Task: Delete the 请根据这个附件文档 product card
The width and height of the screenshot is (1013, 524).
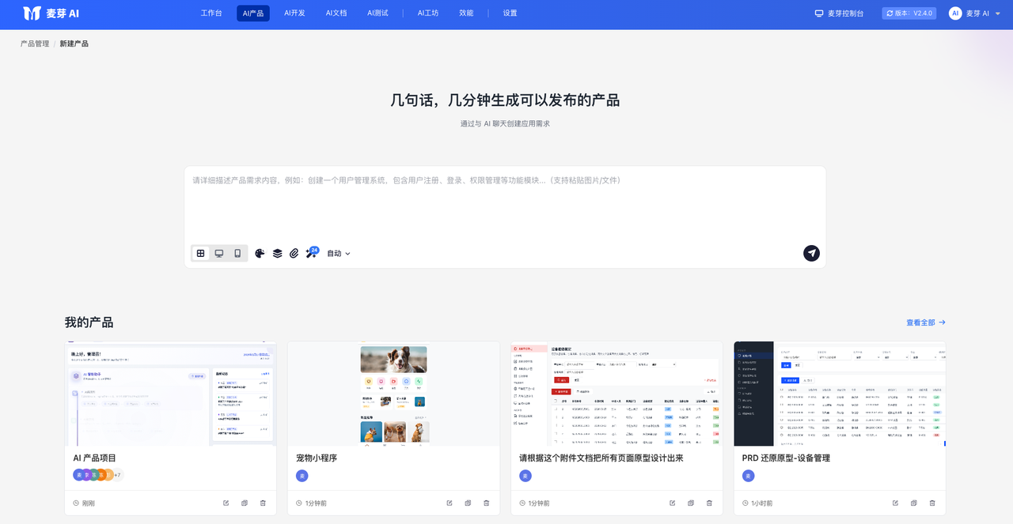Action: (709, 503)
